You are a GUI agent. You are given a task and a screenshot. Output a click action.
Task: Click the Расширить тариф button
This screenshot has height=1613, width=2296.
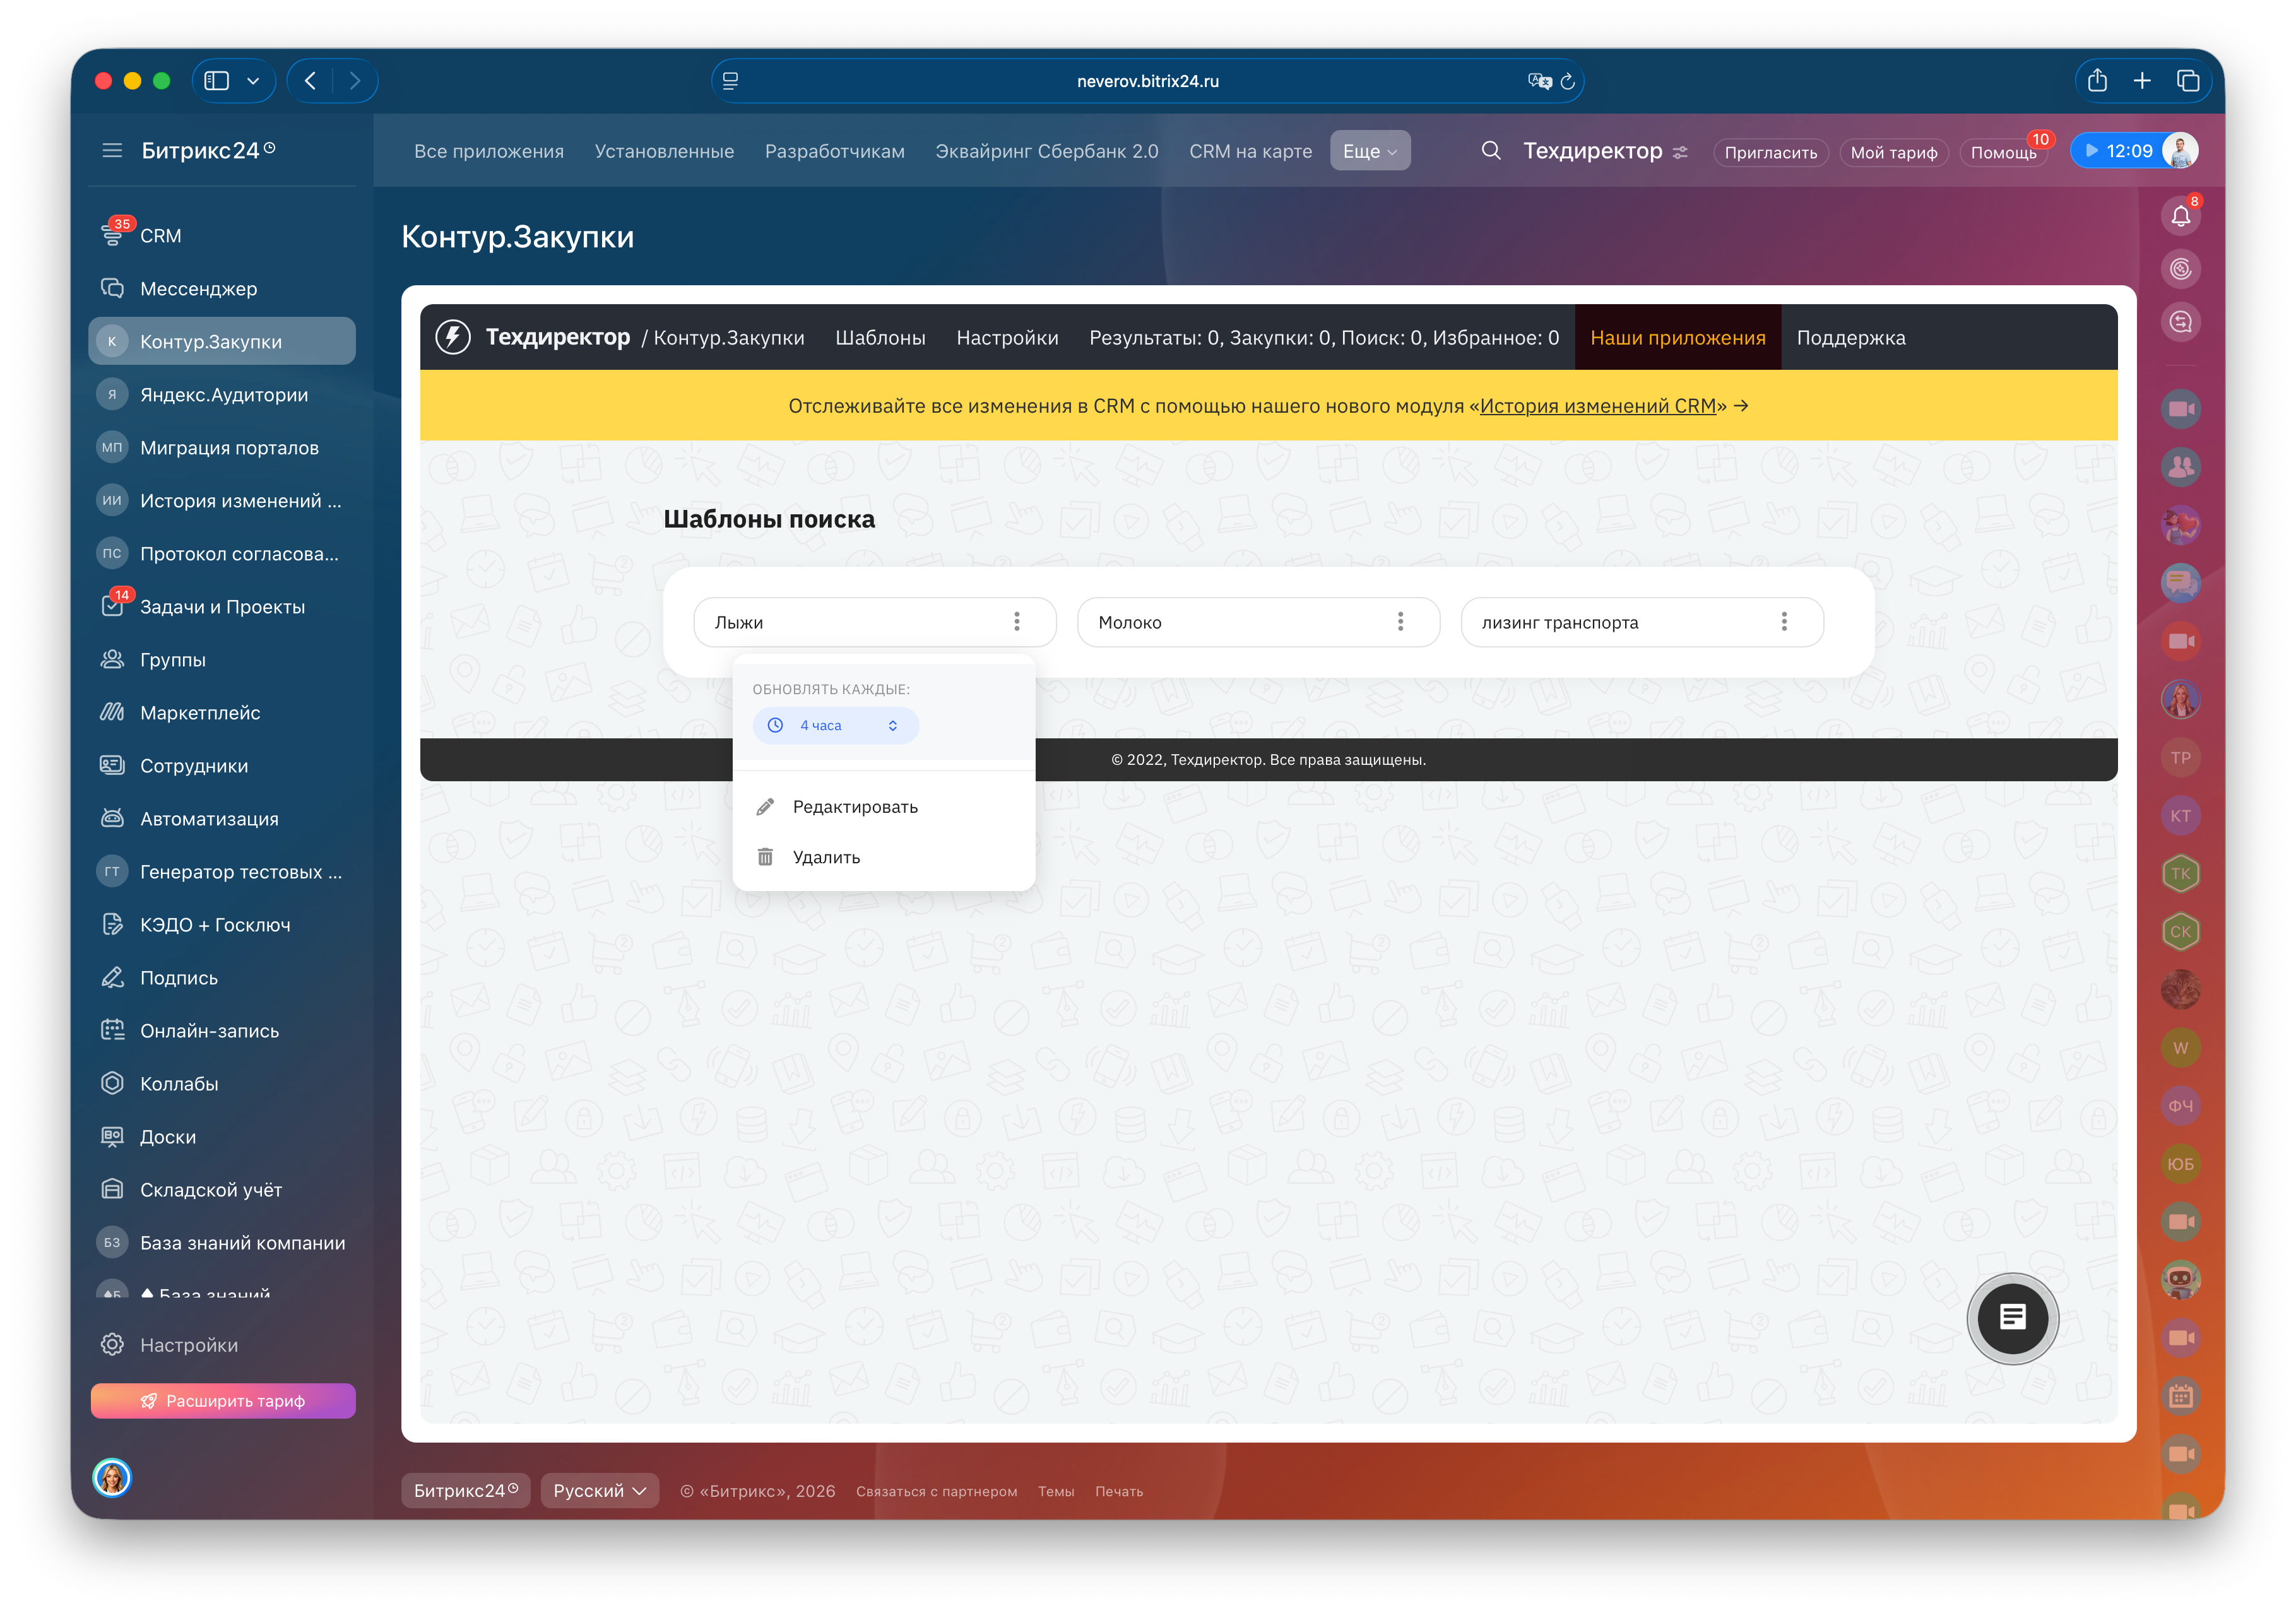tap(223, 1400)
